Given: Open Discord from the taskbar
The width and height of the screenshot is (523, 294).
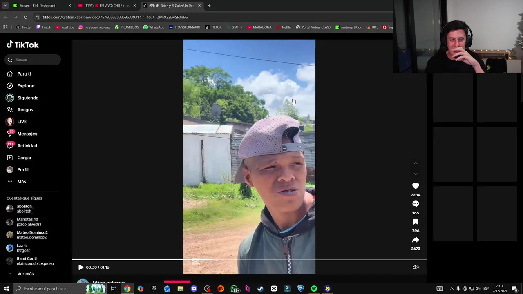Looking at the screenshot, I should coord(194,289).
